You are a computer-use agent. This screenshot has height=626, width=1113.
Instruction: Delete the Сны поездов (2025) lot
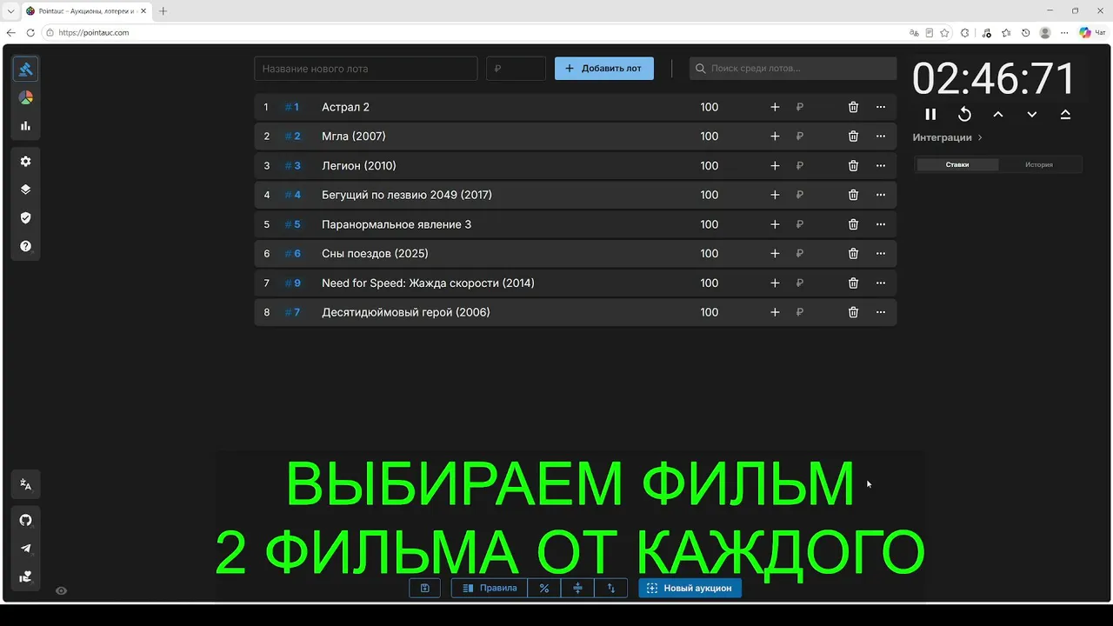[853, 254]
